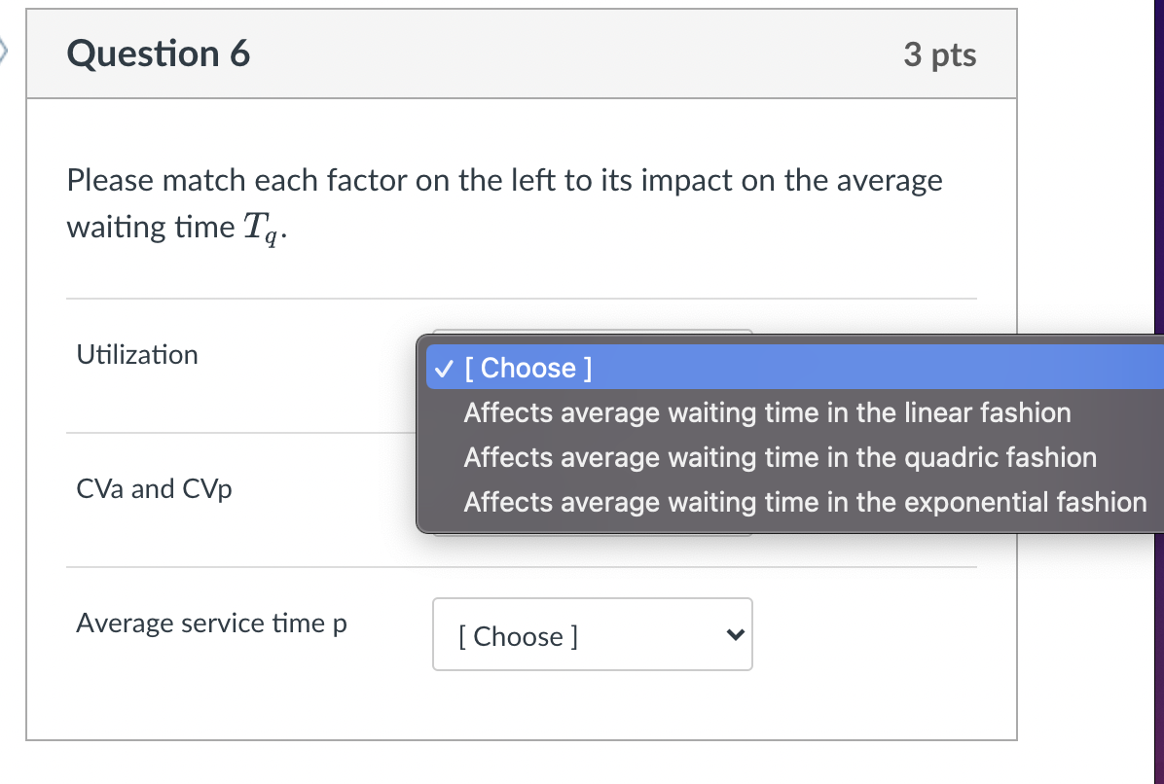Click the [Choose] text in the bottom dropdown
This screenshot has height=784, width=1164.
518,637
